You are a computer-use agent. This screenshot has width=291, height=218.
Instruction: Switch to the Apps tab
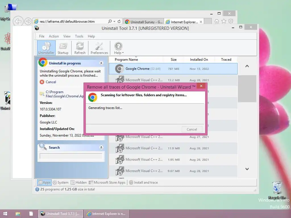pyautogui.click(x=44, y=183)
